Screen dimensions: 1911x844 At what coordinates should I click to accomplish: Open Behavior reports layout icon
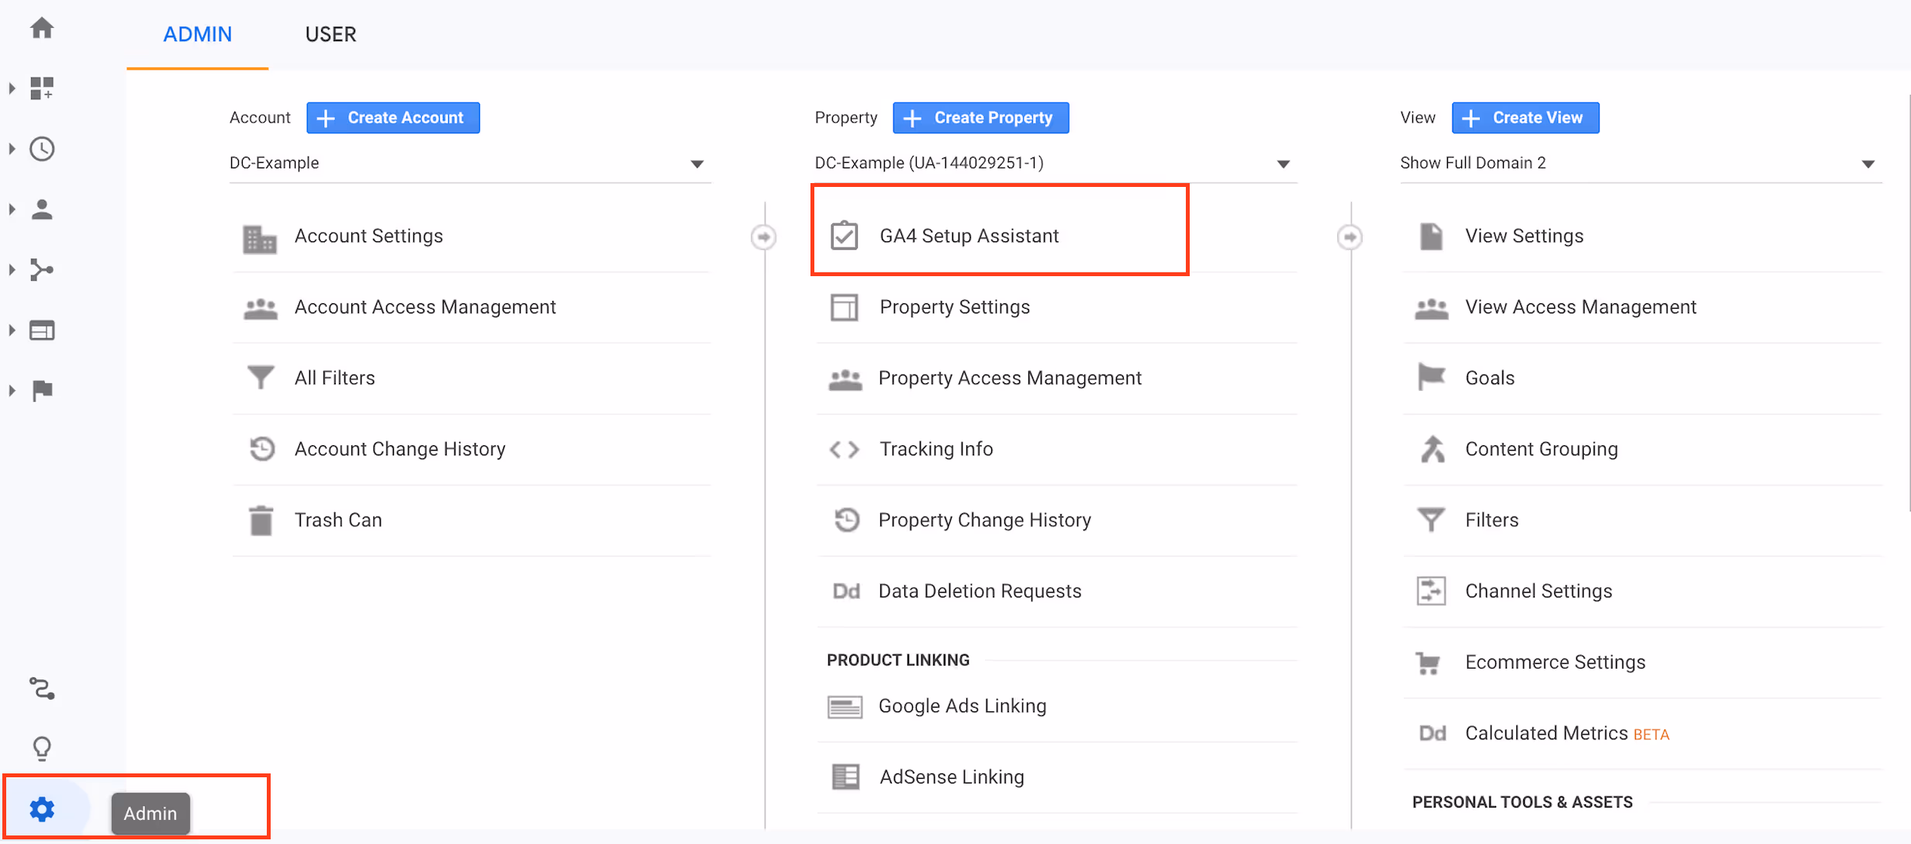point(42,330)
